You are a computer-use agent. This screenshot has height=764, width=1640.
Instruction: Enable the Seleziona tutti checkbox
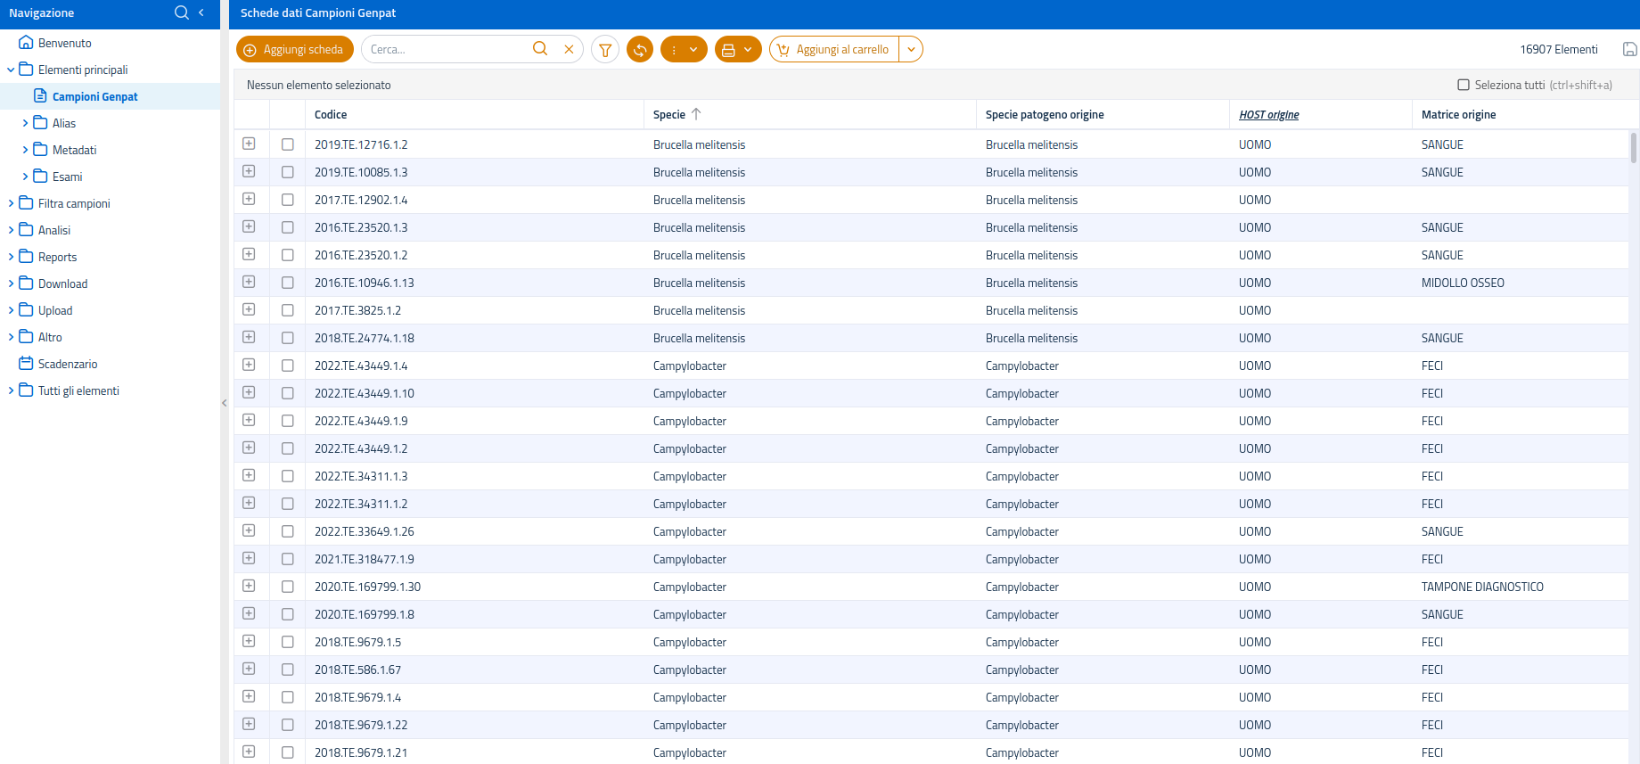point(1464,85)
